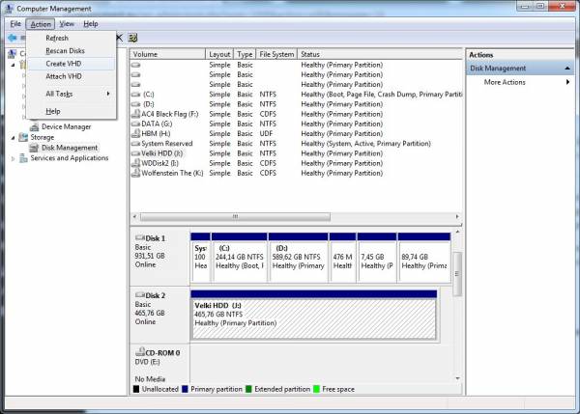Sort by the Volume column header

(167, 54)
